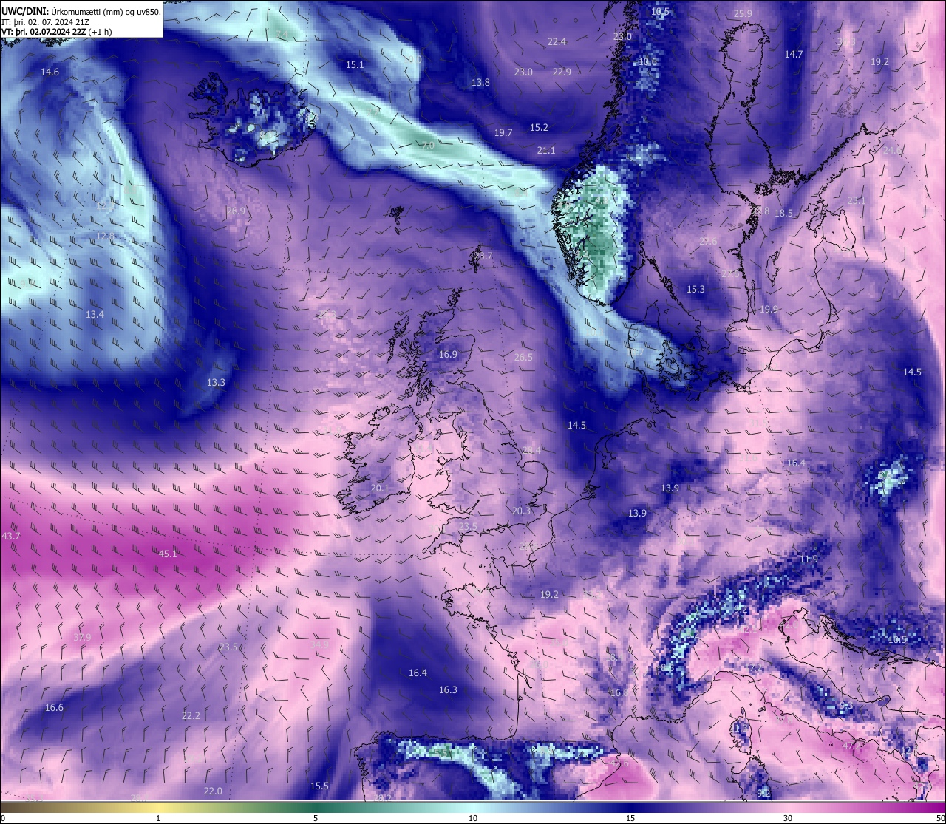
Task: Click the 13.8 value on the map
Action: pos(480,82)
